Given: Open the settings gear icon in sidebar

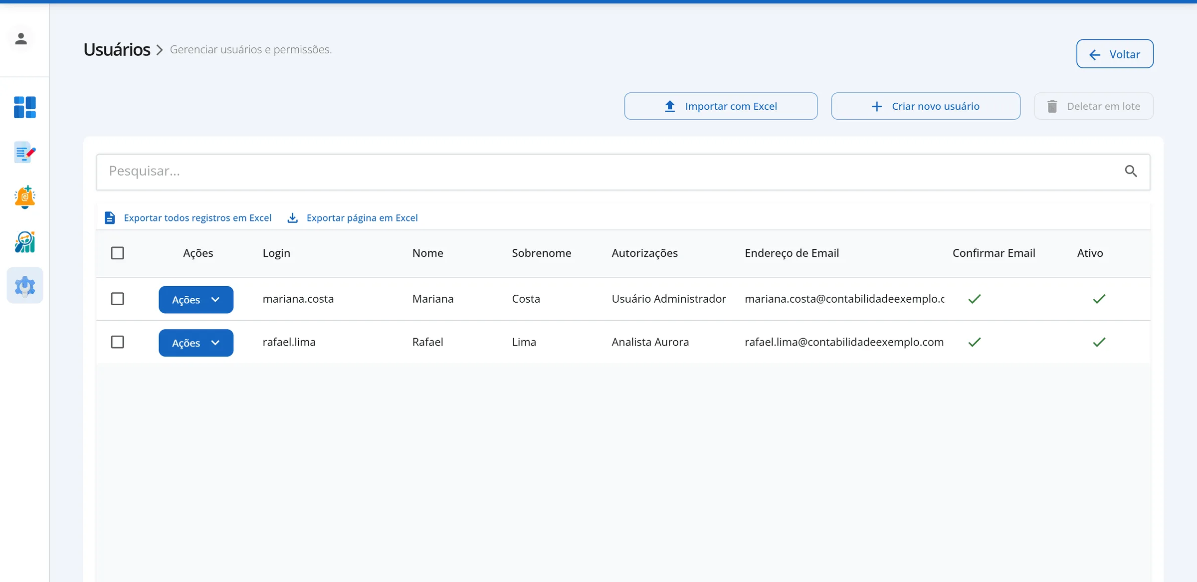Looking at the screenshot, I should [x=25, y=286].
